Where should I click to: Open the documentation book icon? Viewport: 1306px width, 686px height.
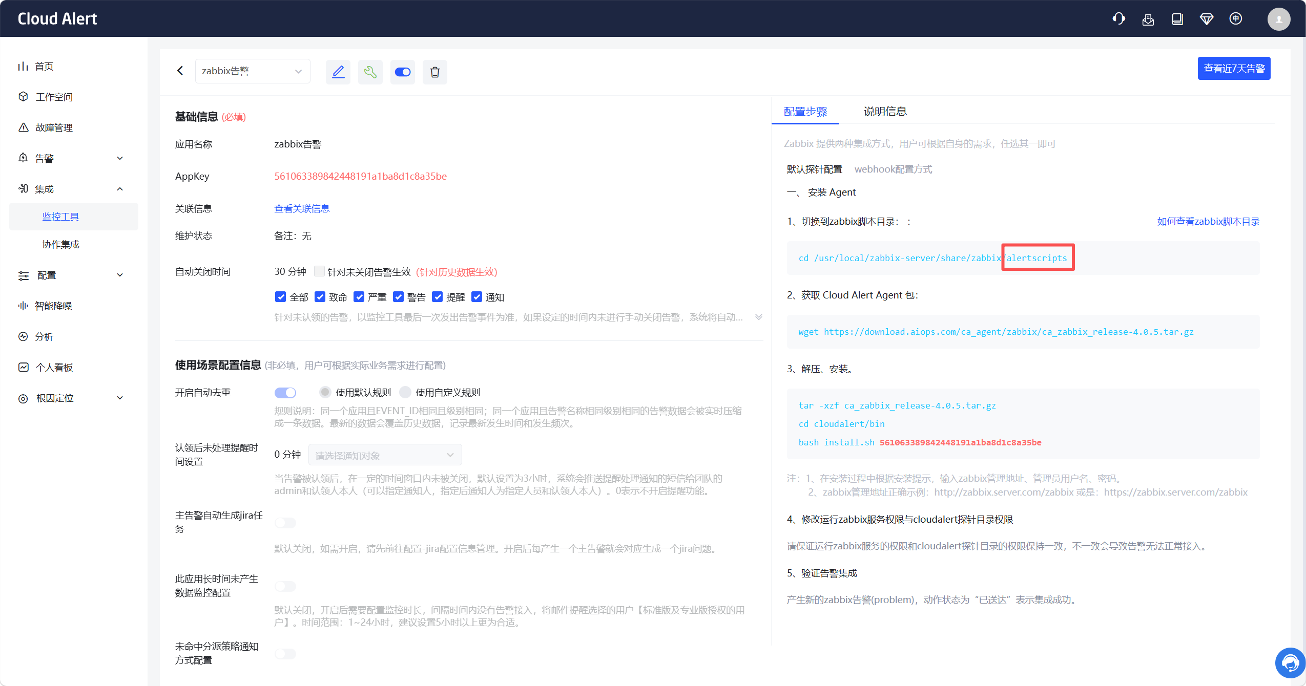(1177, 19)
